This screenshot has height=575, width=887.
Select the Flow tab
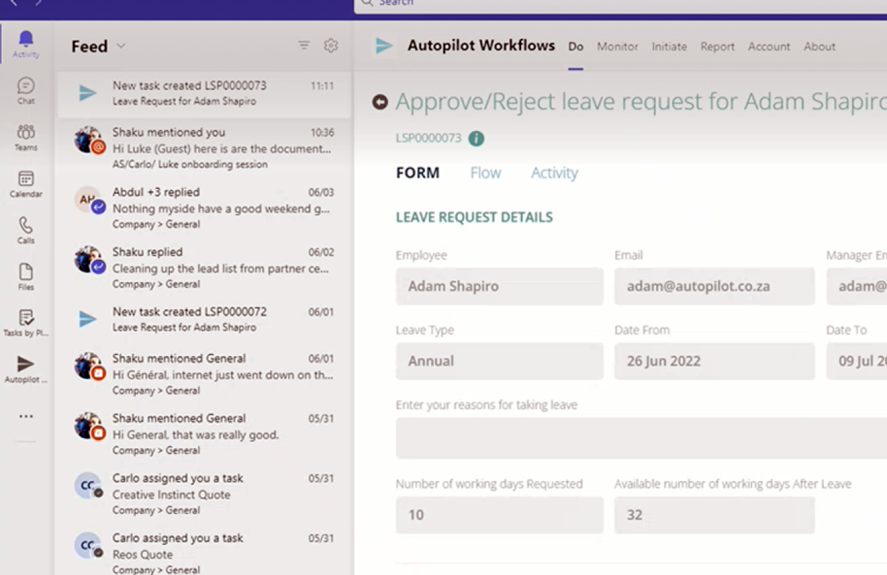click(x=486, y=173)
